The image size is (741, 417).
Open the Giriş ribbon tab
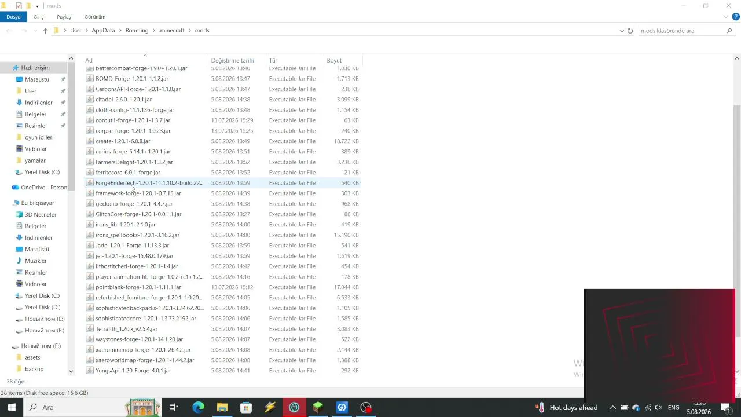pyautogui.click(x=39, y=17)
